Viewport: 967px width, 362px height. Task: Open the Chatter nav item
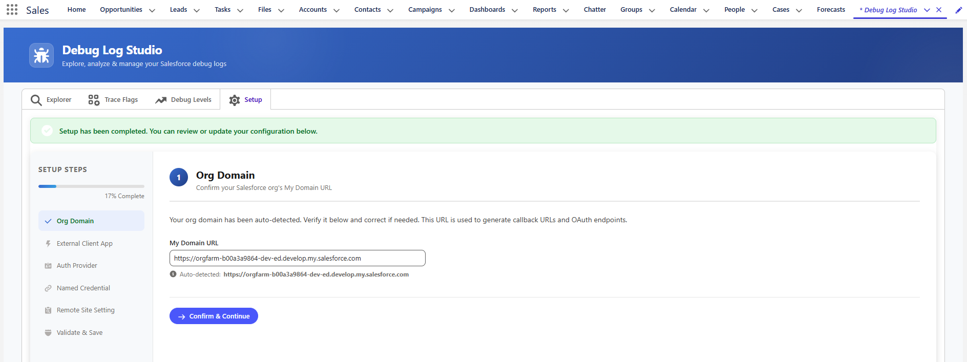point(595,10)
